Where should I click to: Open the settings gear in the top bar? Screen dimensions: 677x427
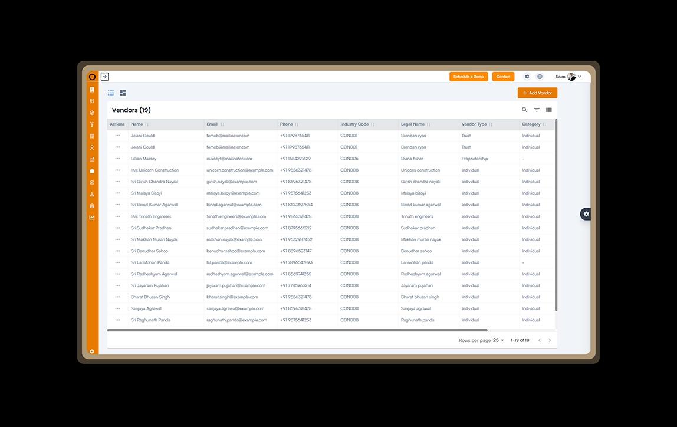click(x=527, y=76)
